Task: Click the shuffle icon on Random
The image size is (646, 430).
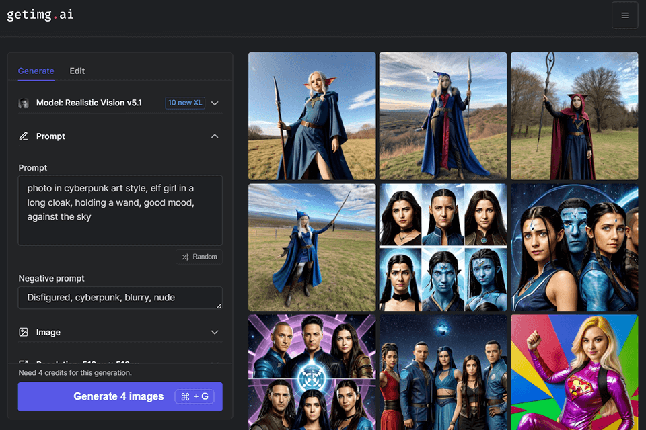Action: [186, 257]
